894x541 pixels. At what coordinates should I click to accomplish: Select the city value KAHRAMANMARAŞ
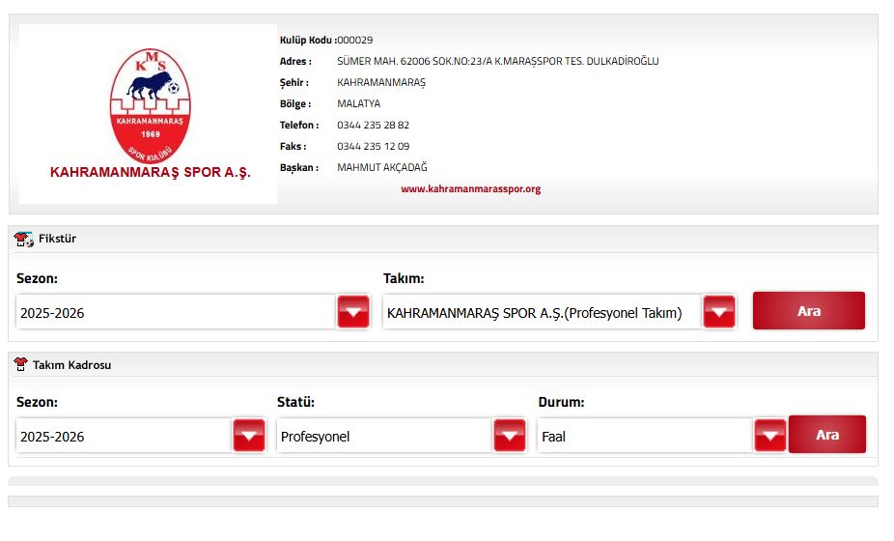(381, 82)
